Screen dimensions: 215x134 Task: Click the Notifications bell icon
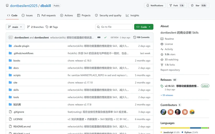(148, 5)
